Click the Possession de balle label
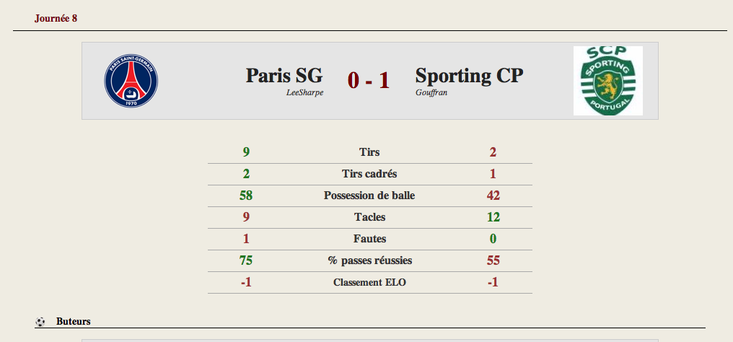The width and height of the screenshot is (733, 342). (x=369, y=196)
